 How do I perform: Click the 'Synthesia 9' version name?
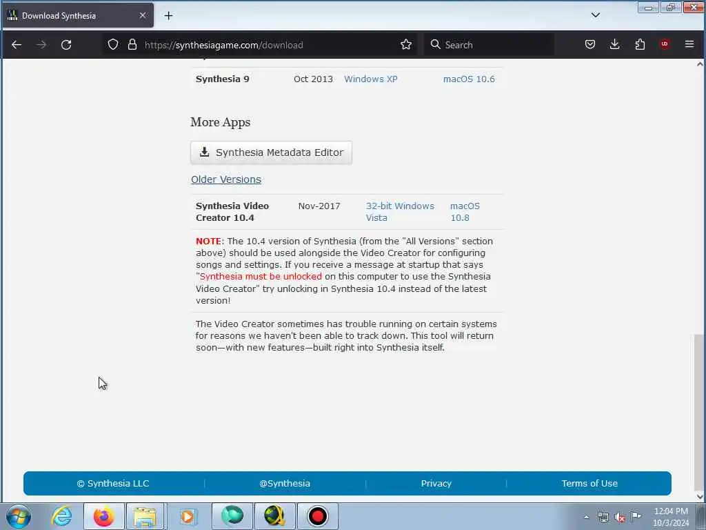coord(223,79)
